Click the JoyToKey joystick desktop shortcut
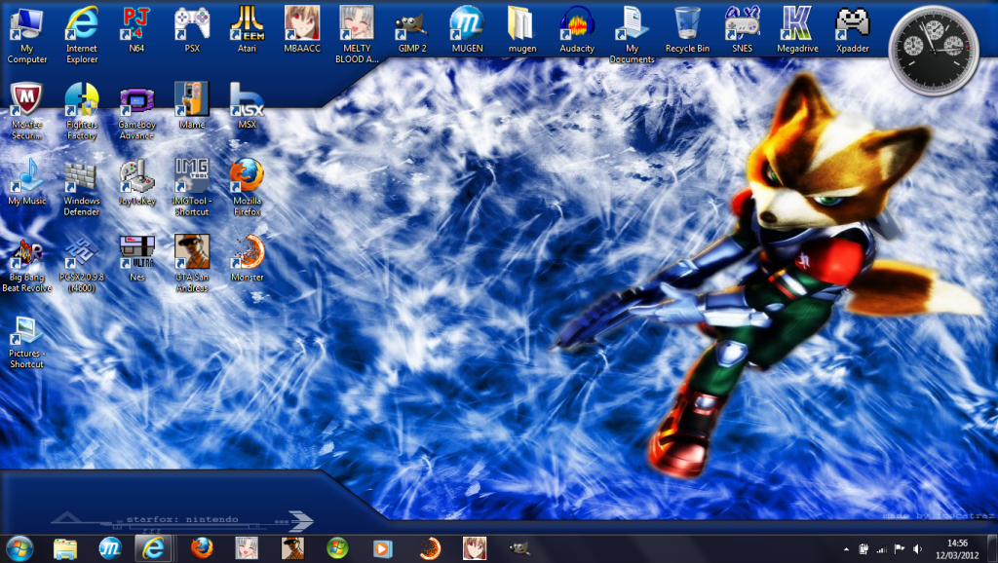 (x=136, y=182)
